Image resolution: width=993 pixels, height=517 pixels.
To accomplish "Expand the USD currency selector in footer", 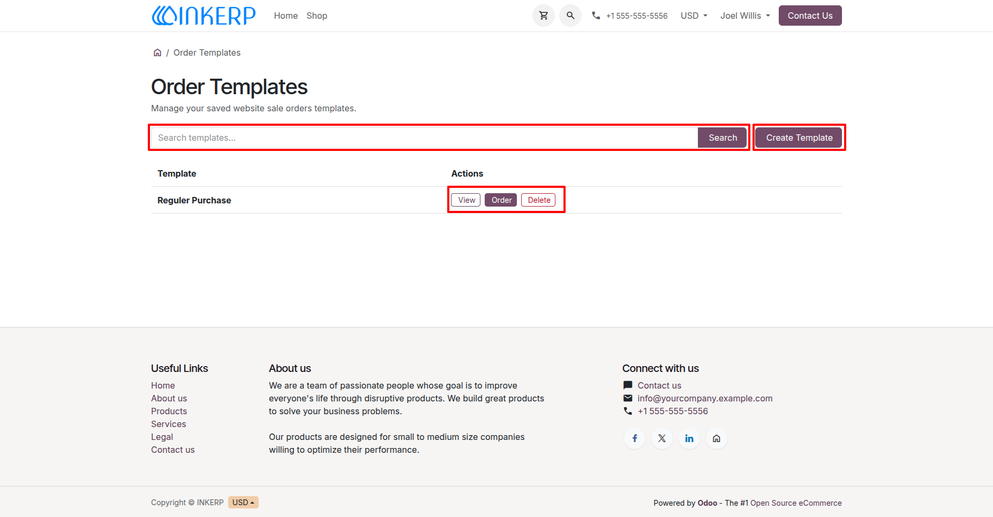I will point(243,502).
